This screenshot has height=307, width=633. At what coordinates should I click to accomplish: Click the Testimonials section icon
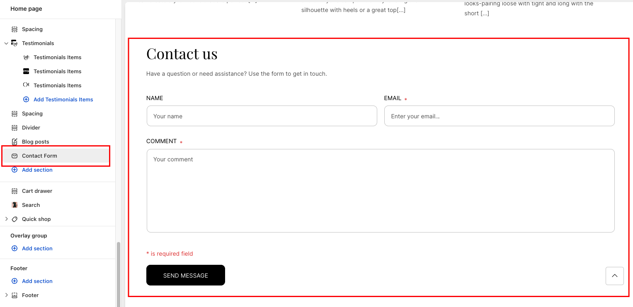pyautogui.click(x=15, y=43)
